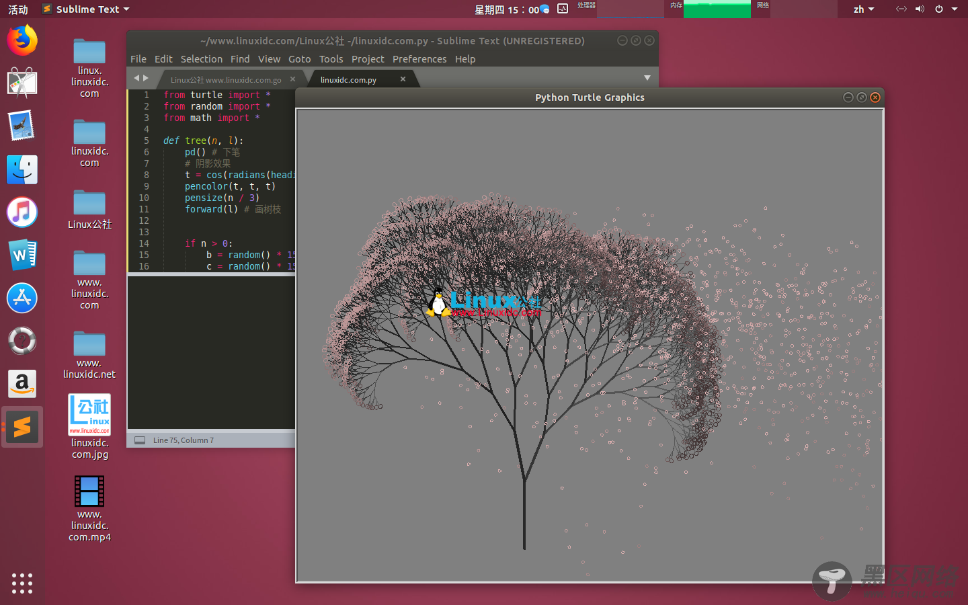Viewport: 968px width, 605px height.
Task: Close the Python Turtle Graphics window
Action: [875, 97]
